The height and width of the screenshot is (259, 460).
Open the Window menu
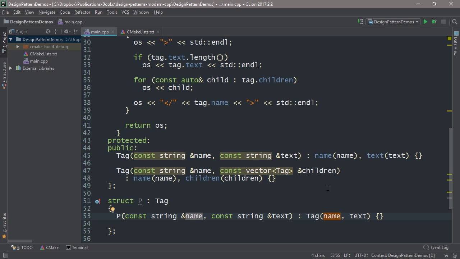coord(141,12)
